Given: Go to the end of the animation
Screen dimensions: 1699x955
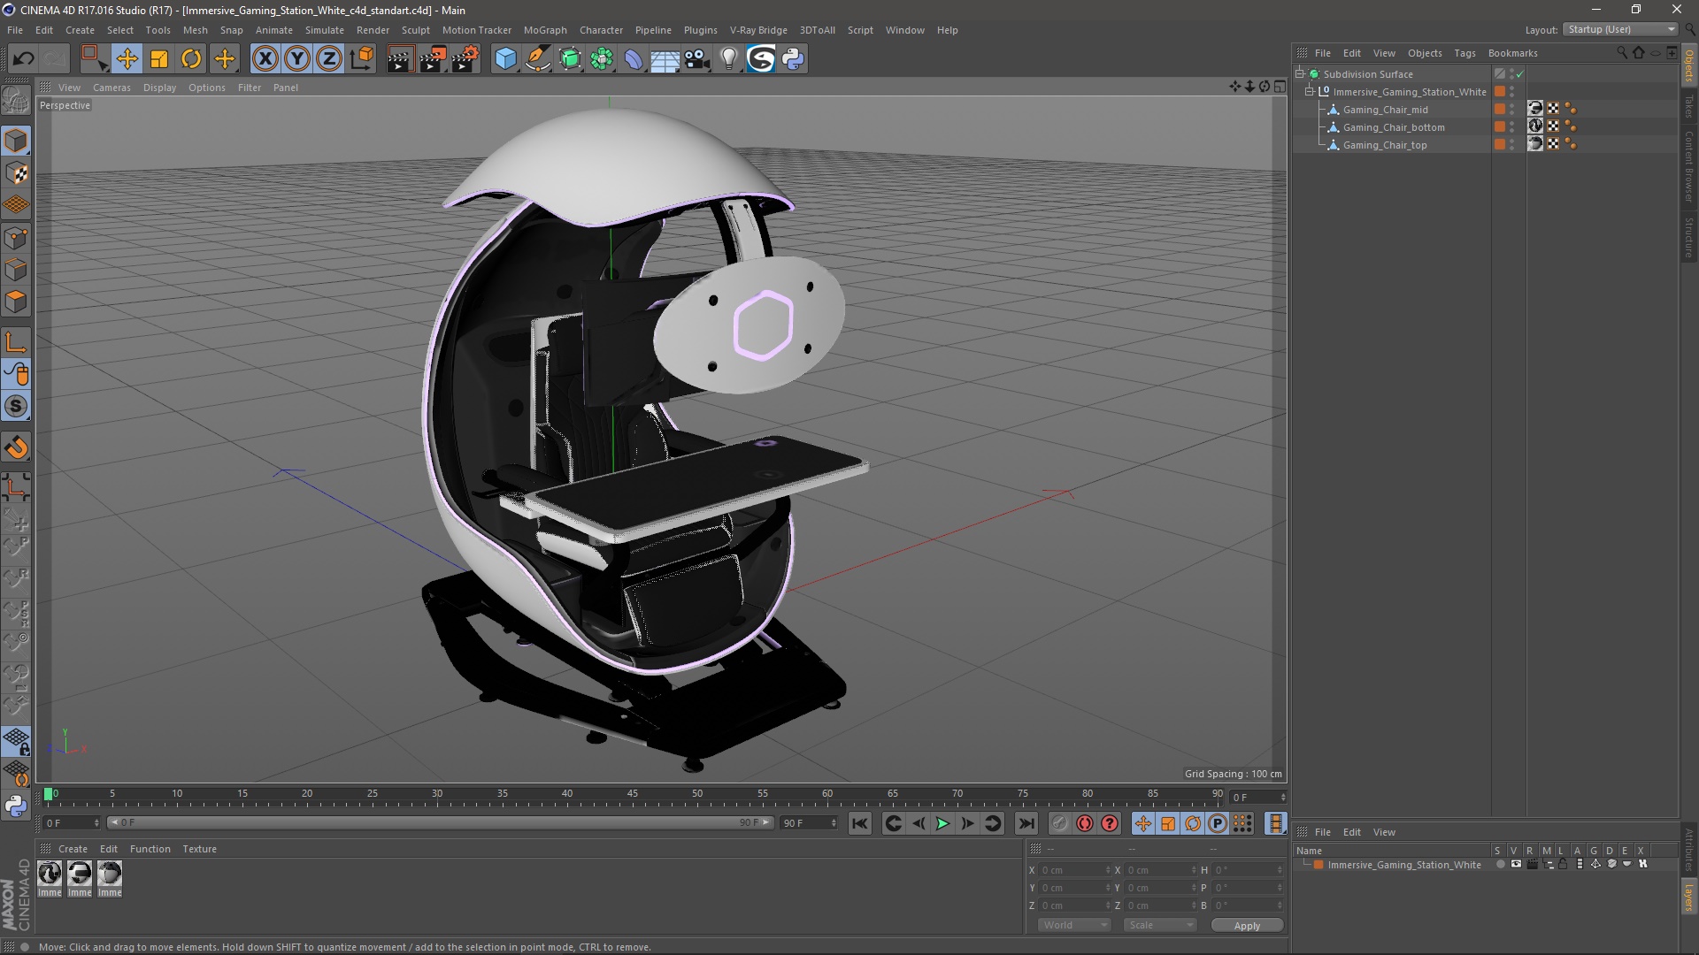Looking at the screenshot, I should click(1026, 823).
